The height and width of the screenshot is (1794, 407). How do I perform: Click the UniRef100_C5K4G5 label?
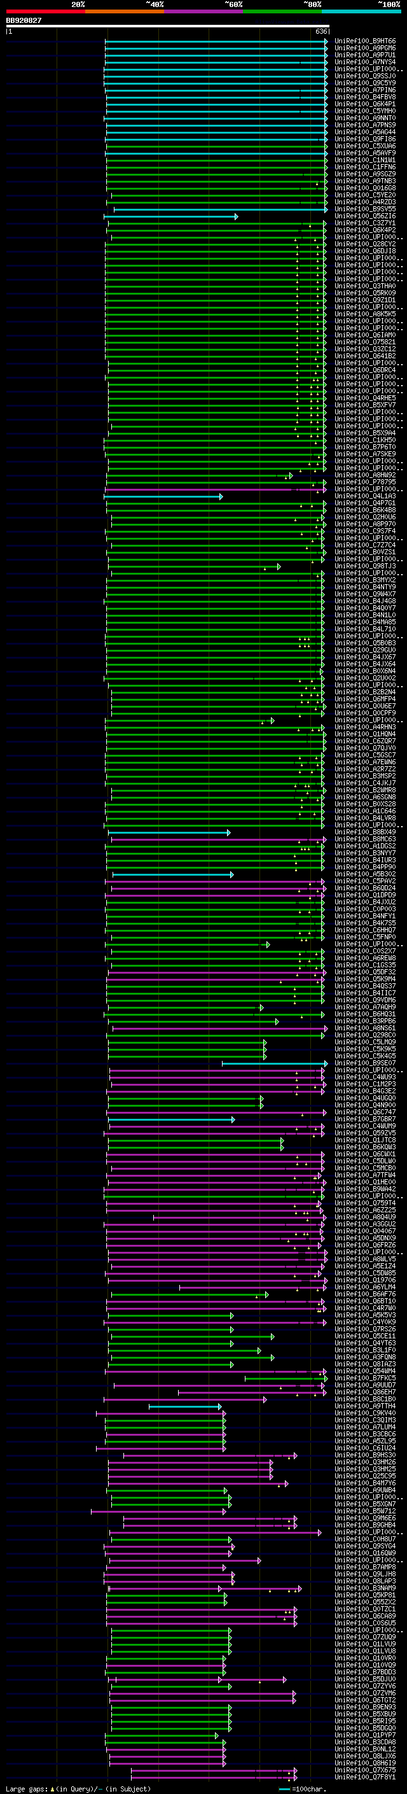point(364,1056)
